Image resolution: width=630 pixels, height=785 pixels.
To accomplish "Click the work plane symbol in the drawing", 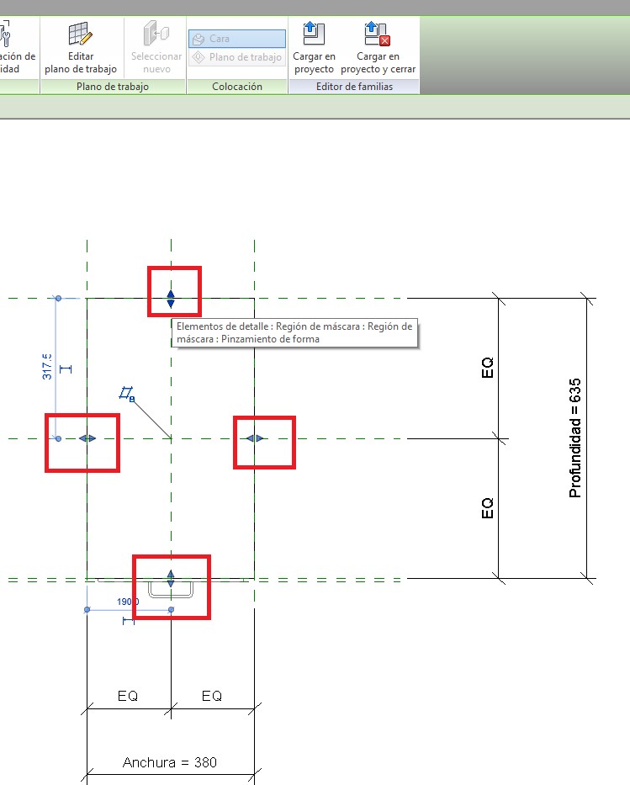I will 127,393.
